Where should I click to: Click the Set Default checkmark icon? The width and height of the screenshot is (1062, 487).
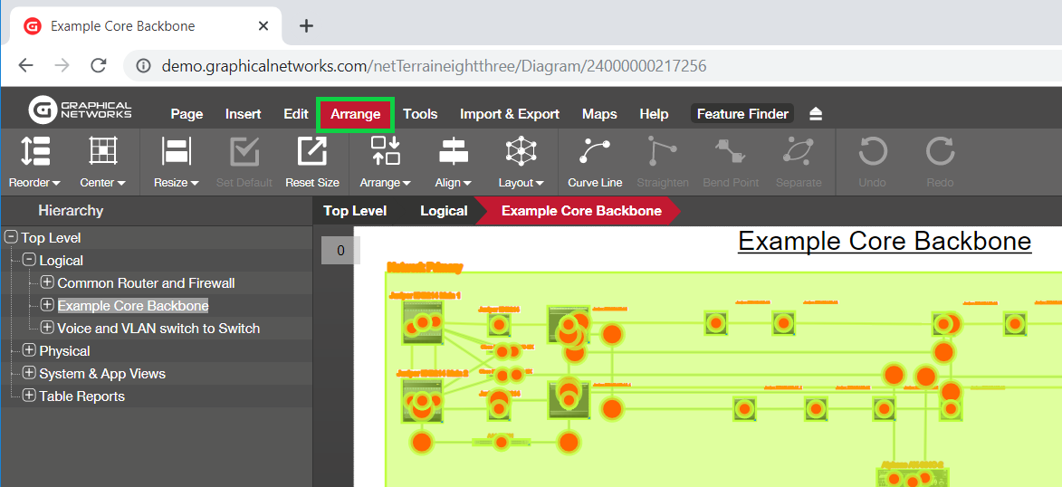point(244,151)
